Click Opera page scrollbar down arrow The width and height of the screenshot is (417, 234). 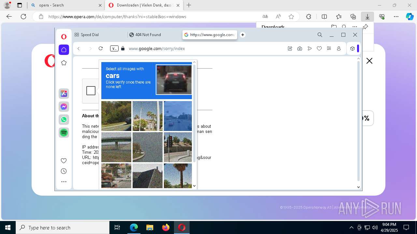pyautogui.click(x=359, y=187)
